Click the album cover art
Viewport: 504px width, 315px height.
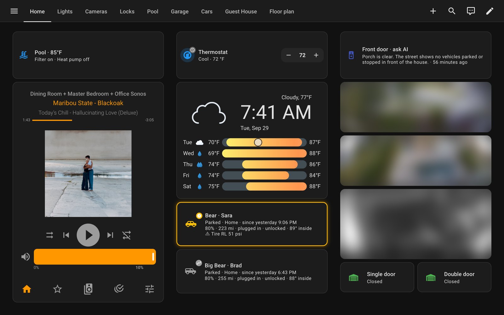(x=88, y=174)
